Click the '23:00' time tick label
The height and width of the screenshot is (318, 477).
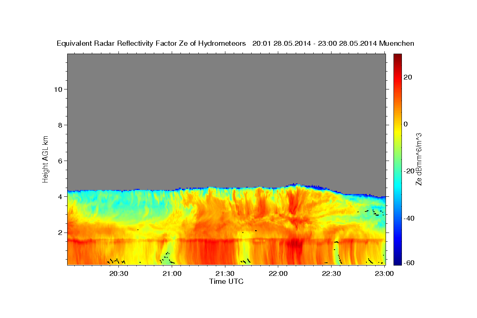tap(385, 274)
